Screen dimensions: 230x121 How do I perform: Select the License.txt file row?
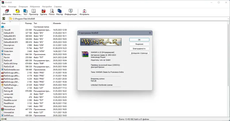[x=34, y=48]
